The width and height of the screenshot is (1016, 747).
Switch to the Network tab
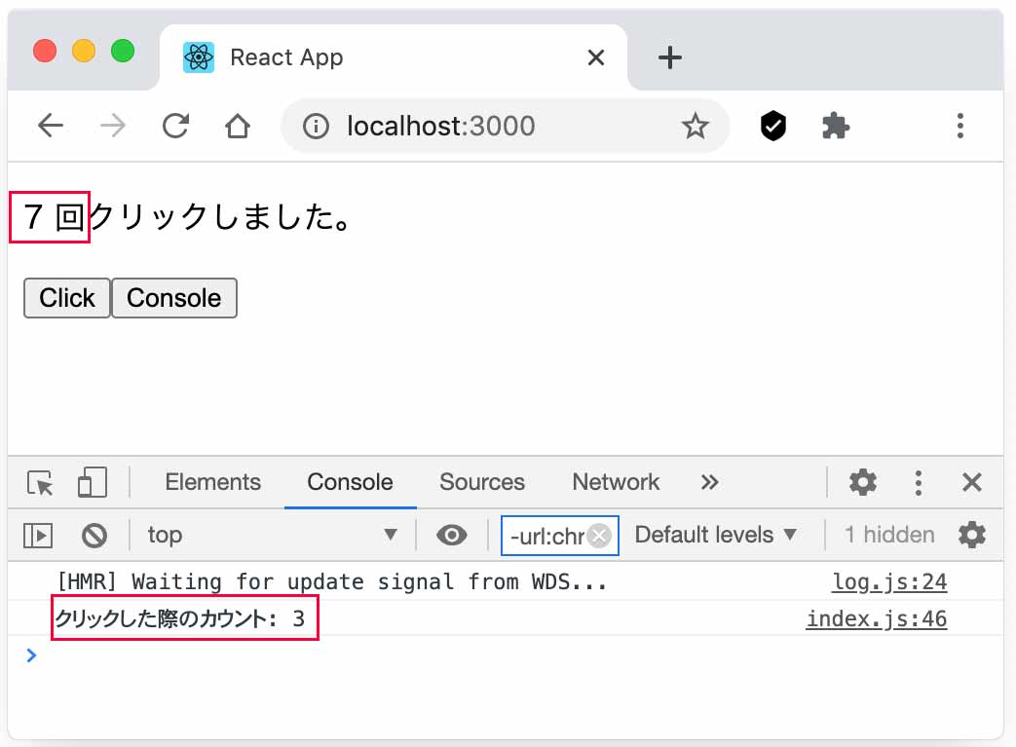coord(615,482)
